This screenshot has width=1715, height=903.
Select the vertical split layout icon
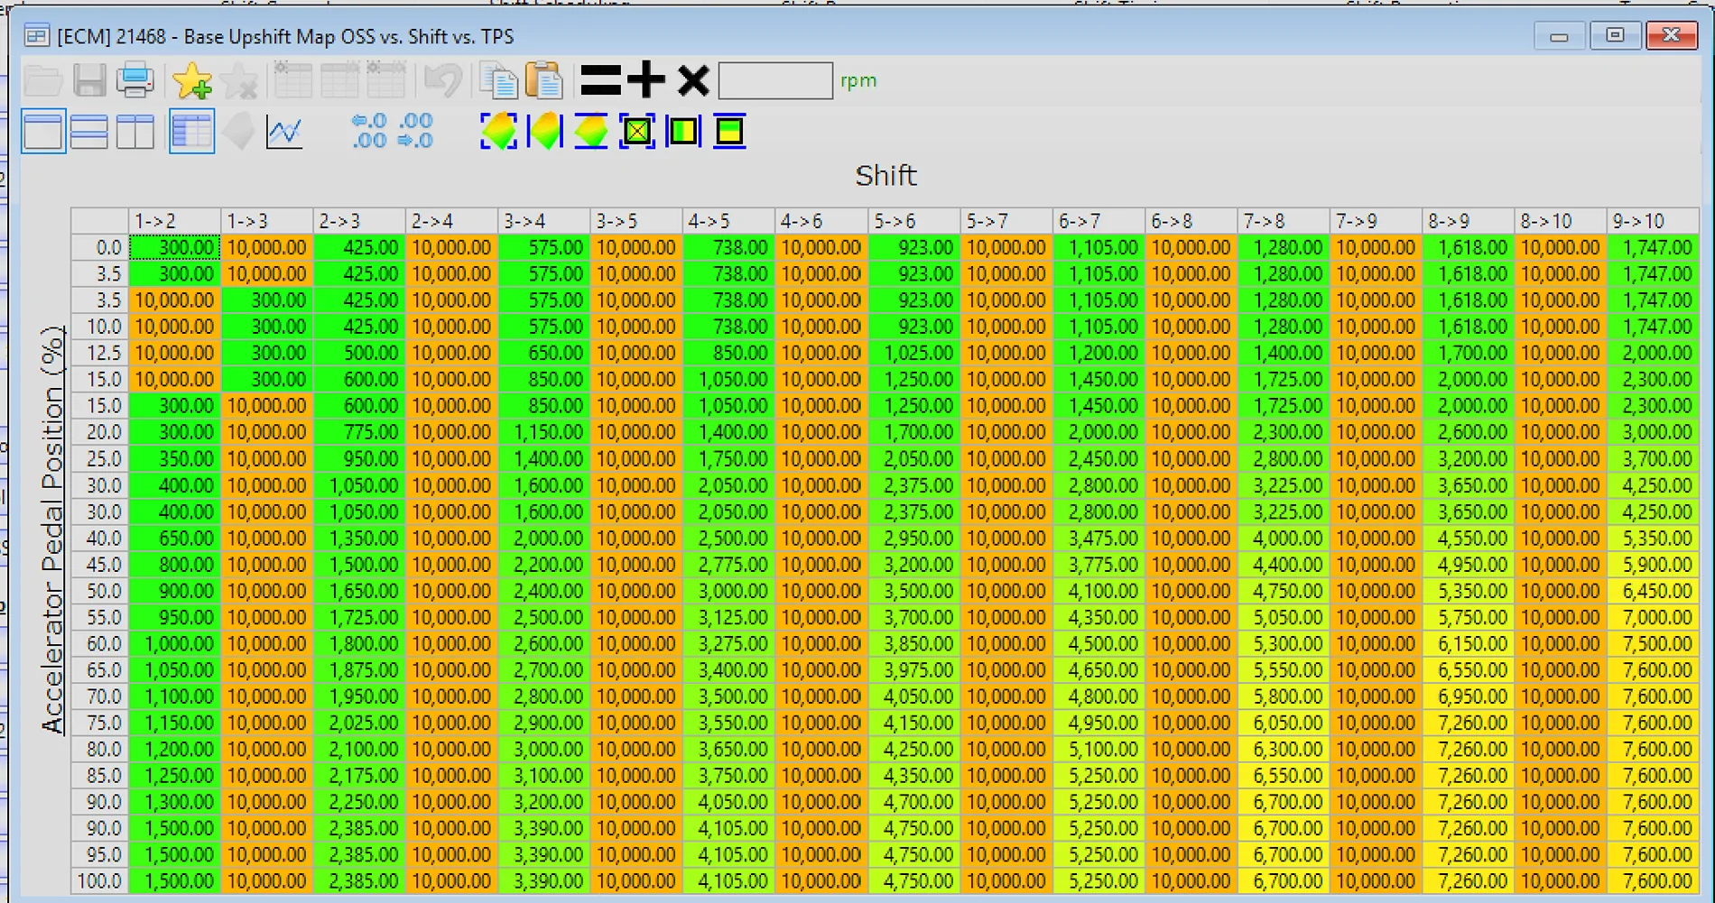[x=134, y=132]
